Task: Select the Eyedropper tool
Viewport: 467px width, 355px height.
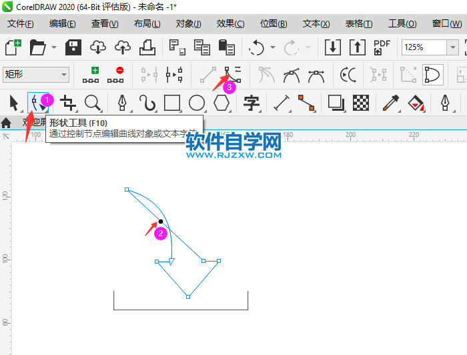Action: pos(390,103)
